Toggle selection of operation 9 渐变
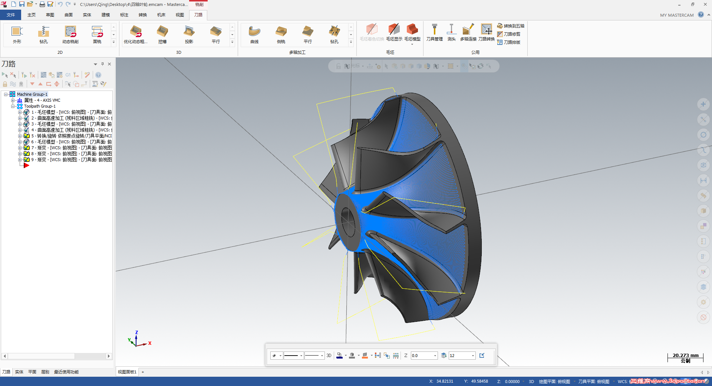Viewport: 712px width, 386px height. tap(26, 160)
